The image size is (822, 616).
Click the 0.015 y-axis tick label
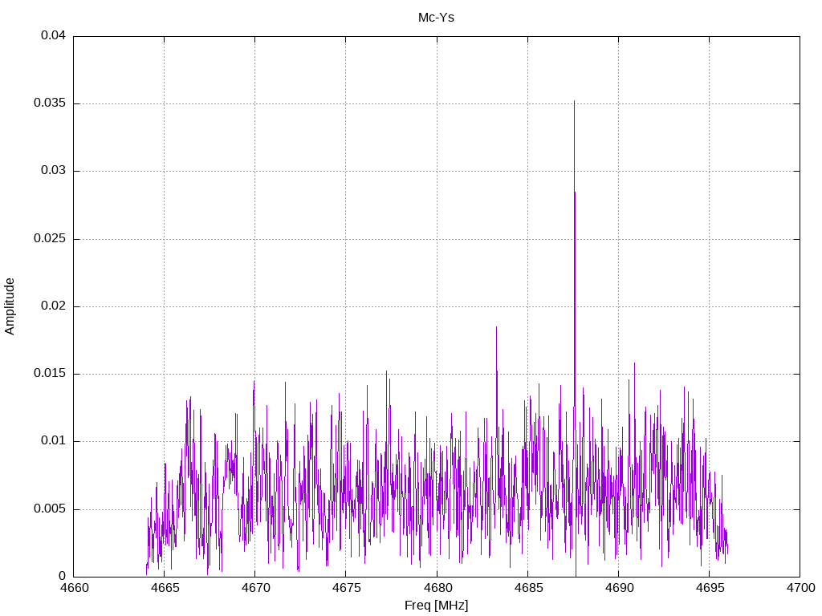51,374
